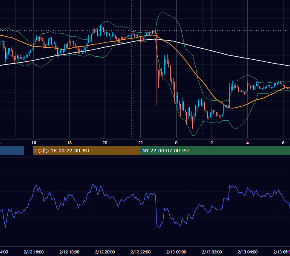This screenshot has width=290, height=256.
Task: Click the 18 hour label on price chart axis
Action: click(69, 143)
